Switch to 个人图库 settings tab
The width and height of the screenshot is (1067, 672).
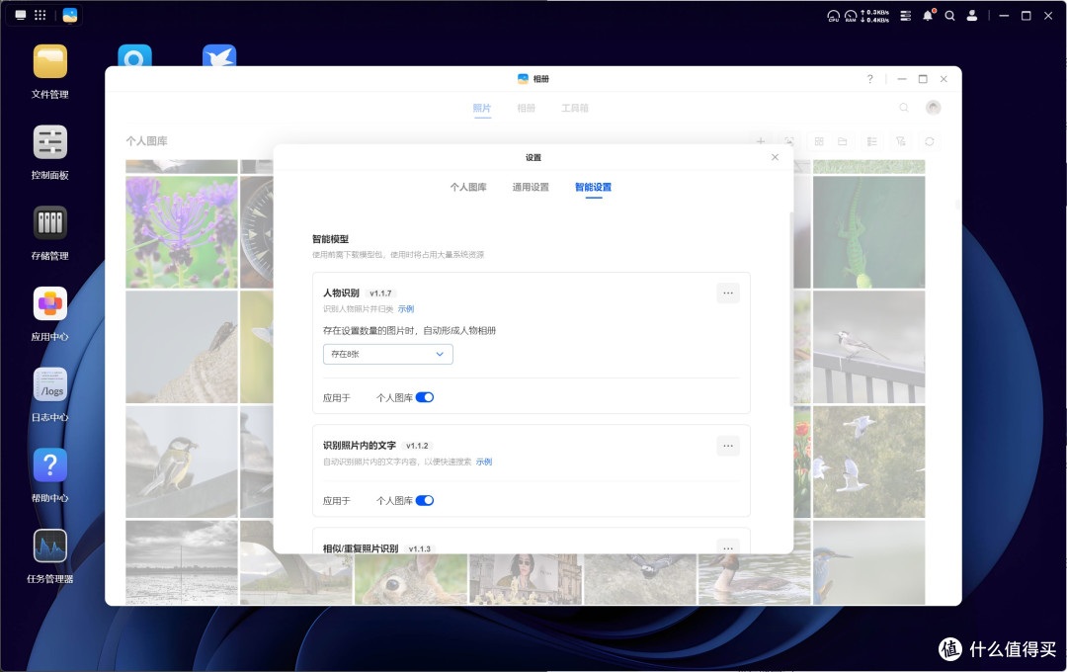click(x=468, y=187)
